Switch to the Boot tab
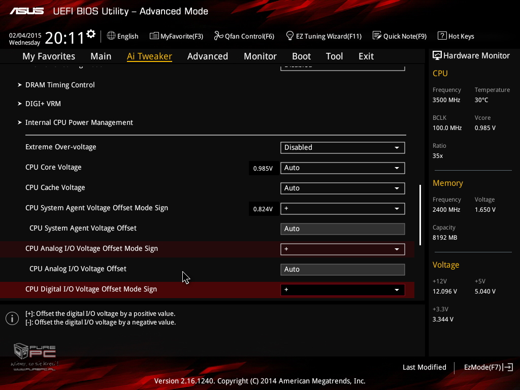The height and width of the screenshot is (390, 520). point(302,56)
